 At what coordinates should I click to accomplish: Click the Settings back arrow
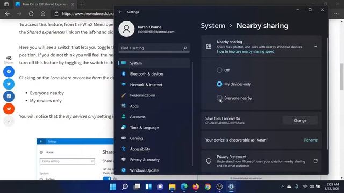click(120, 12)
